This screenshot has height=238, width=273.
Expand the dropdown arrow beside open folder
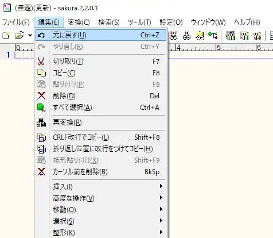(30, 36)
